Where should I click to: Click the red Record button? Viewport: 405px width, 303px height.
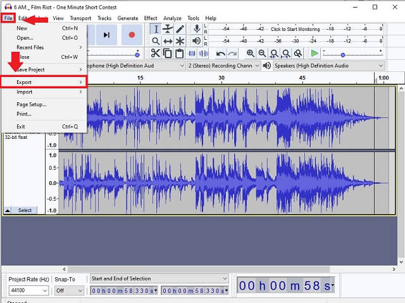(x=132, y=35)
